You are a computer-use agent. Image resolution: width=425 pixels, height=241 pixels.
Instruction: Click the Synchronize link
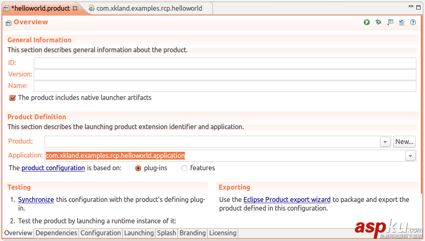[x=36, y=199]
